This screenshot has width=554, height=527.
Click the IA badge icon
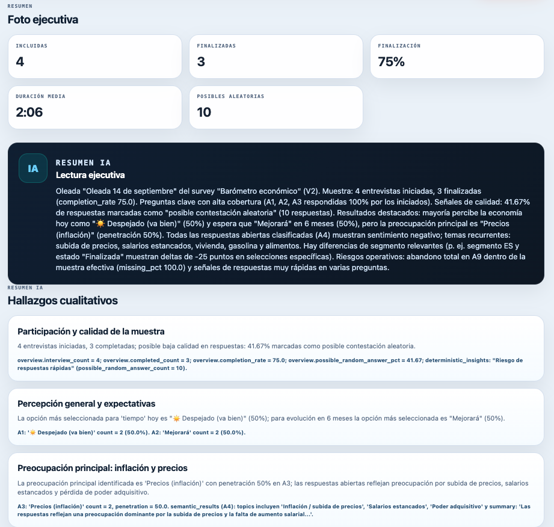point(33,168)
